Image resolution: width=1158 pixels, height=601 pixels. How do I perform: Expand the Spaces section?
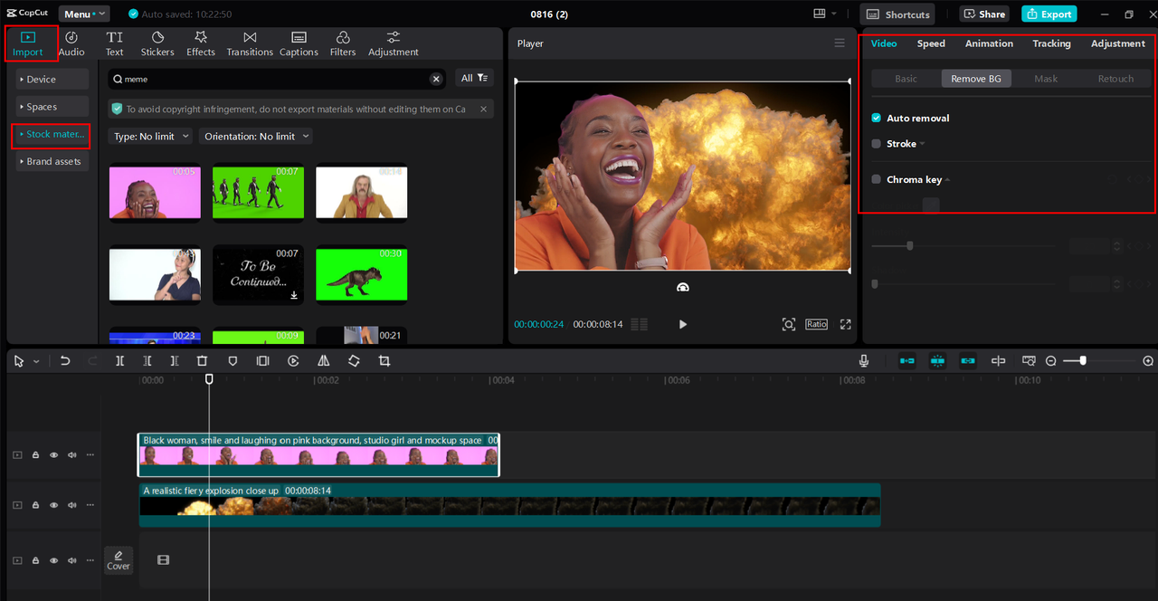tap(51, 107)
